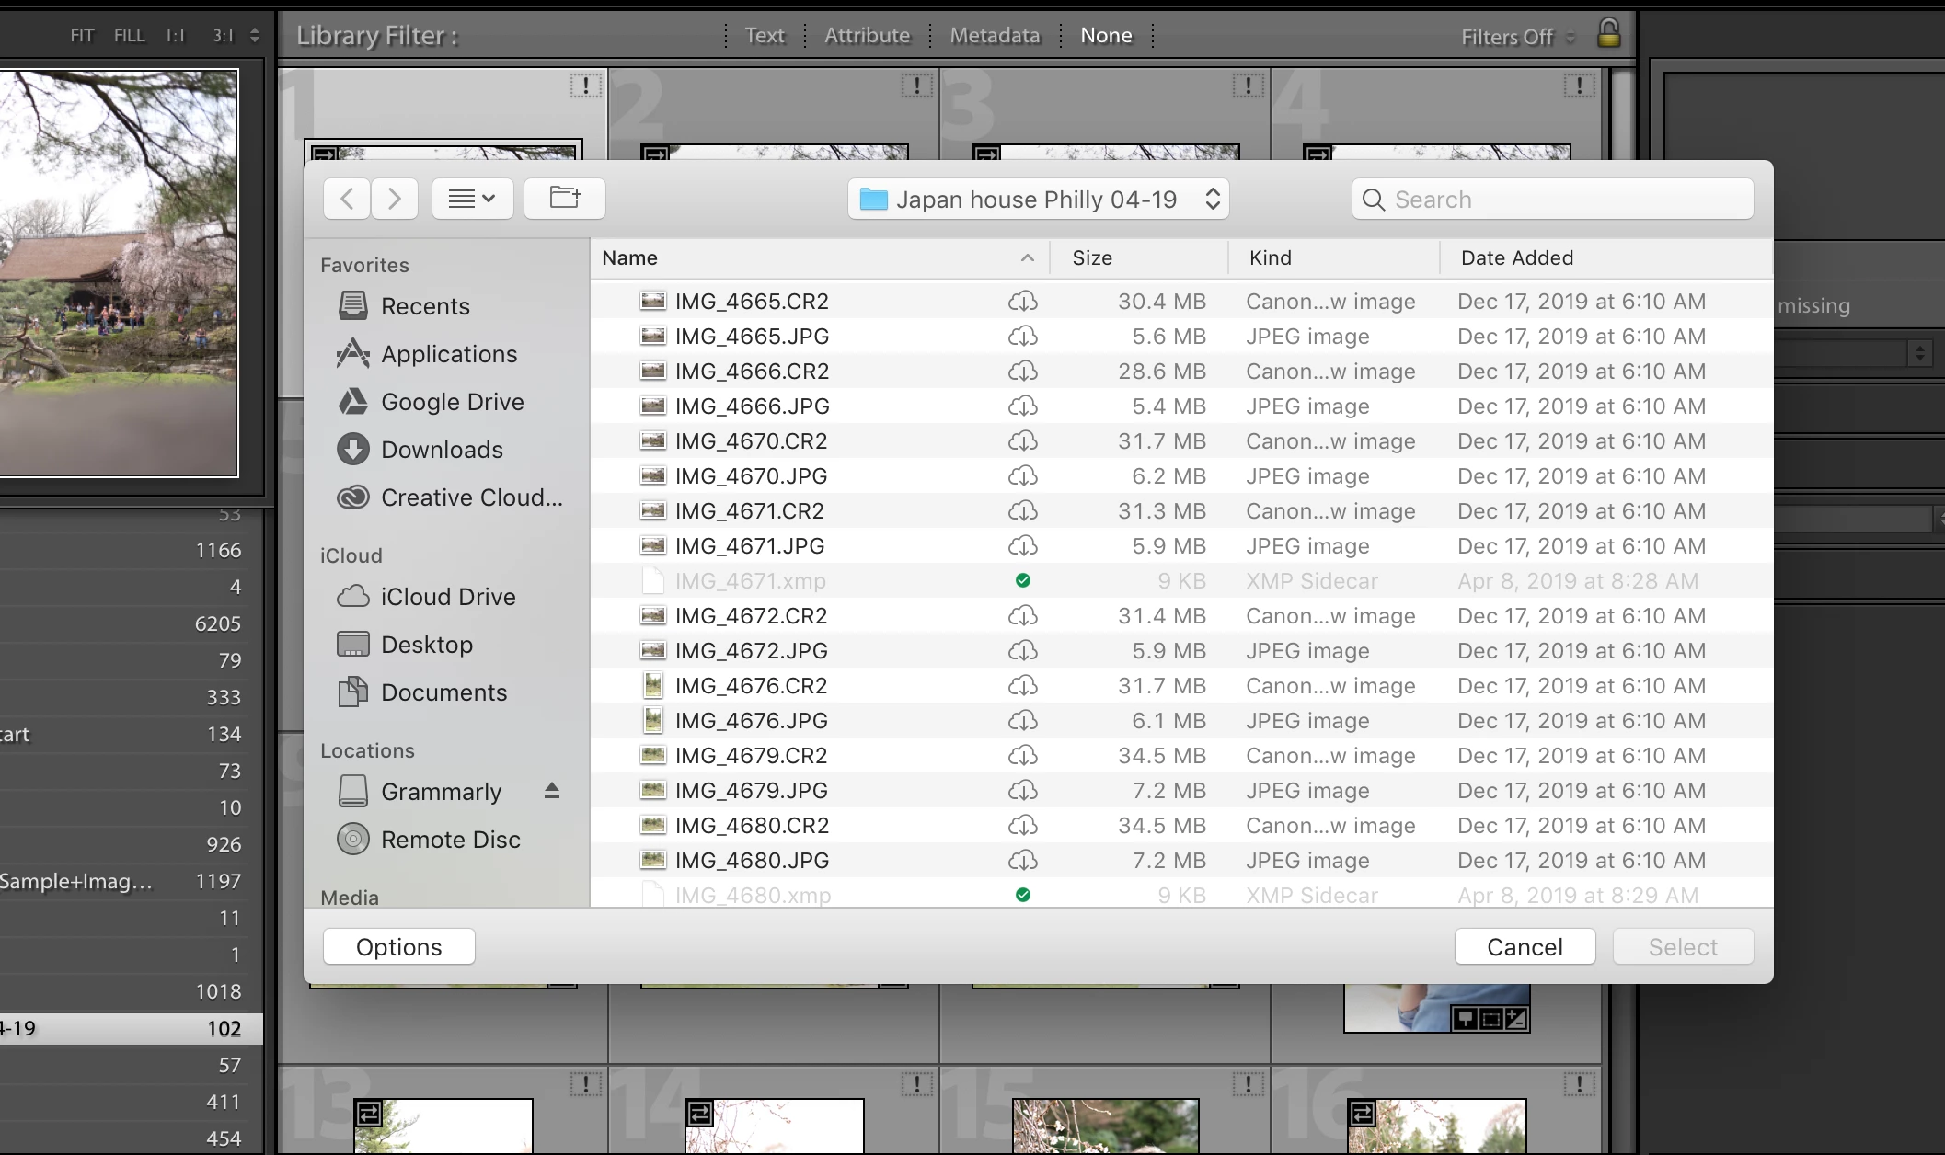This screenshot has width=1945, height=1155.
Task: Click the Options button
Action: (398, 947)
